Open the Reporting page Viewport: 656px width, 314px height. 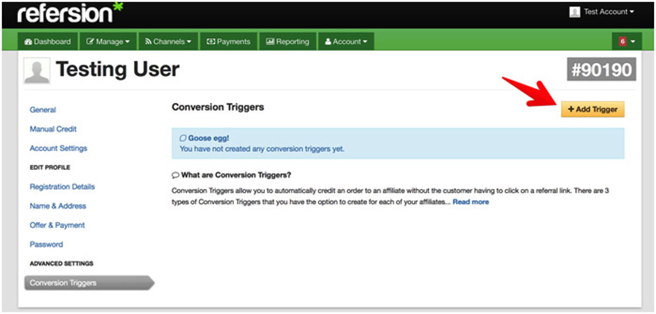pyautogui.click(x=288, y=42)
